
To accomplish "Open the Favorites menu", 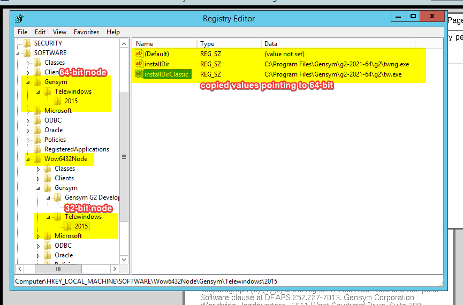I will point(86,32).
